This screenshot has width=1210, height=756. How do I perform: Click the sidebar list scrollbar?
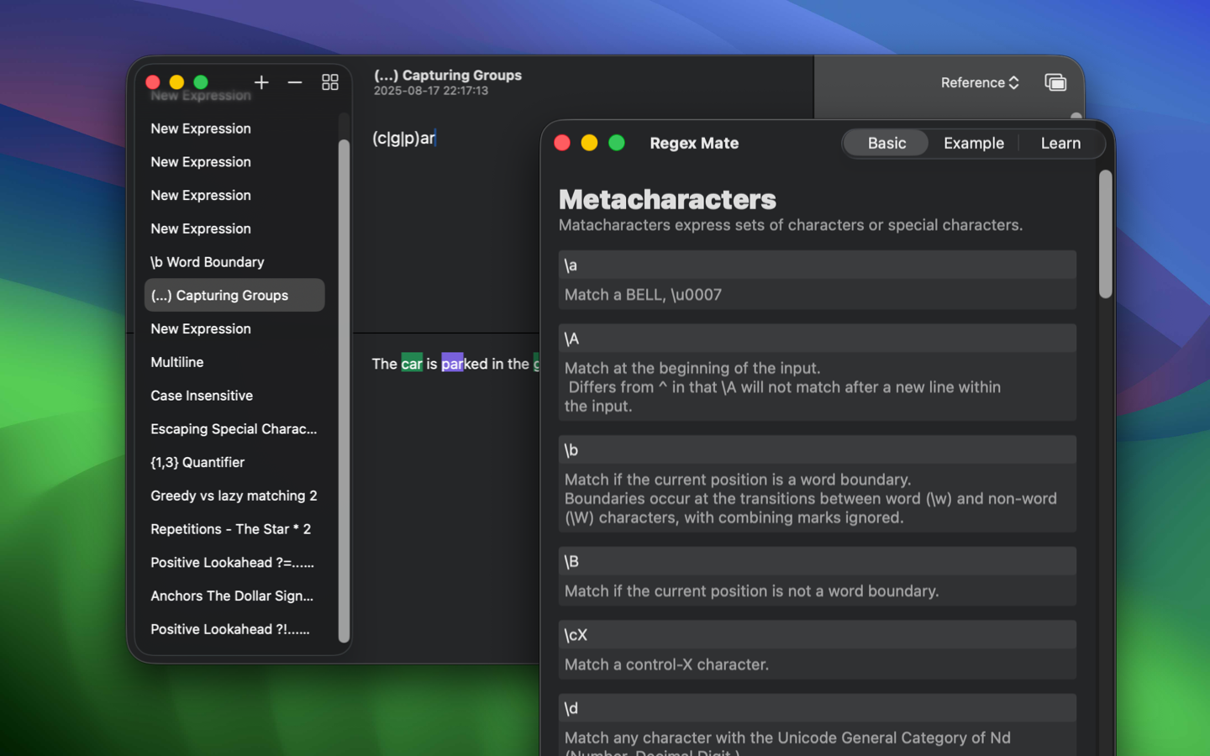[344, 391]
